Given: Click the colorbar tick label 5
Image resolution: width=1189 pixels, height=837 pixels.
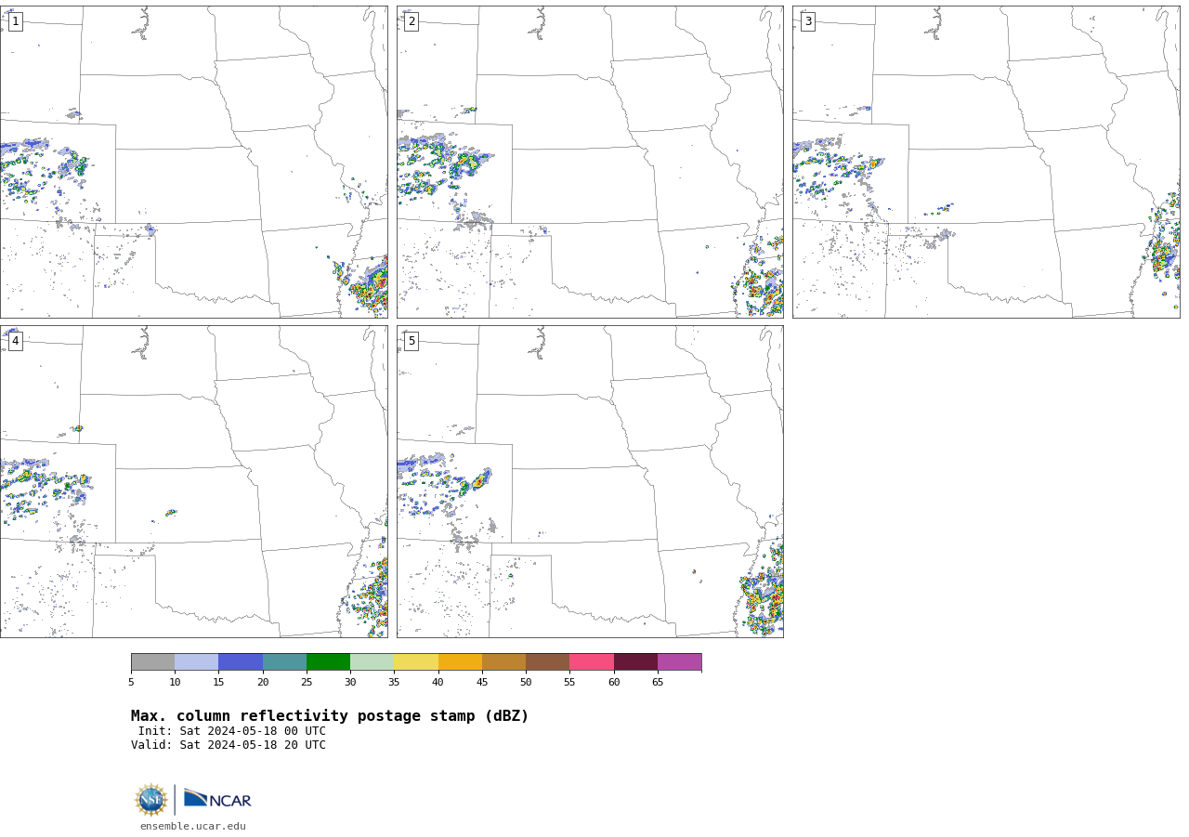Looking at the screenshot, I should (x=131, y=682).
